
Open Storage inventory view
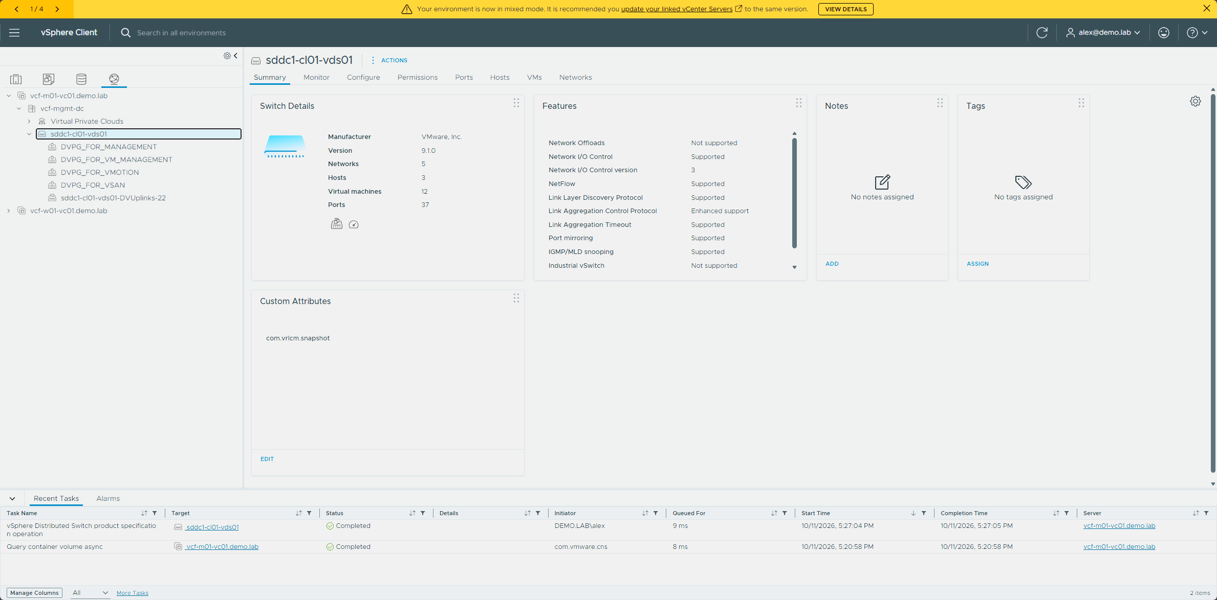click(81, 79)
